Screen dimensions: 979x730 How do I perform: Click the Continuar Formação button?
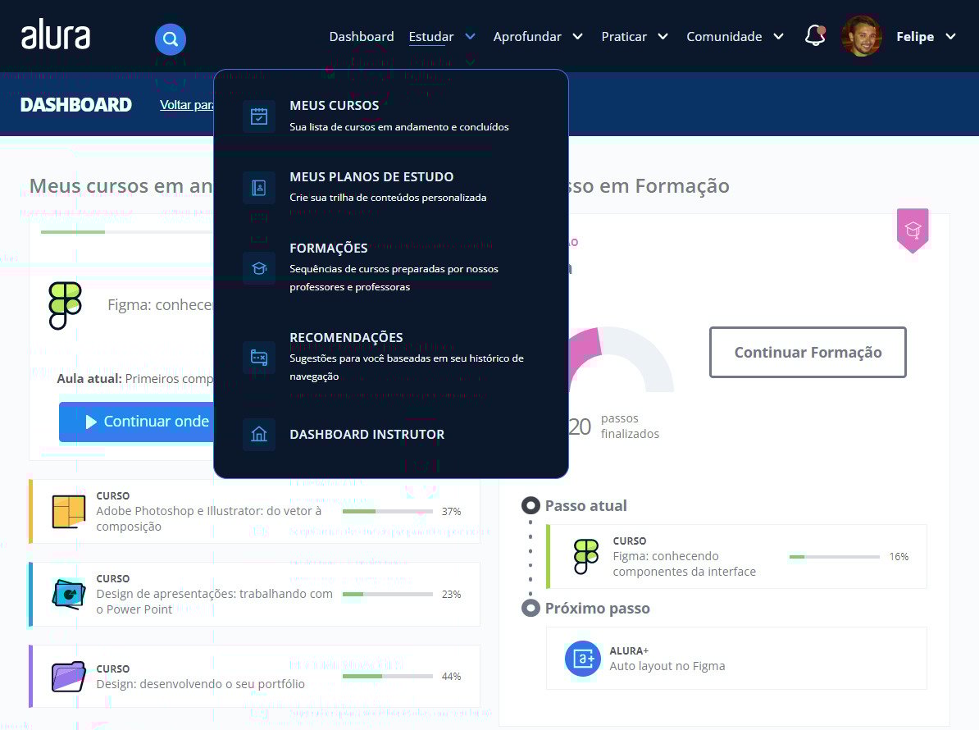pos(808,352)
